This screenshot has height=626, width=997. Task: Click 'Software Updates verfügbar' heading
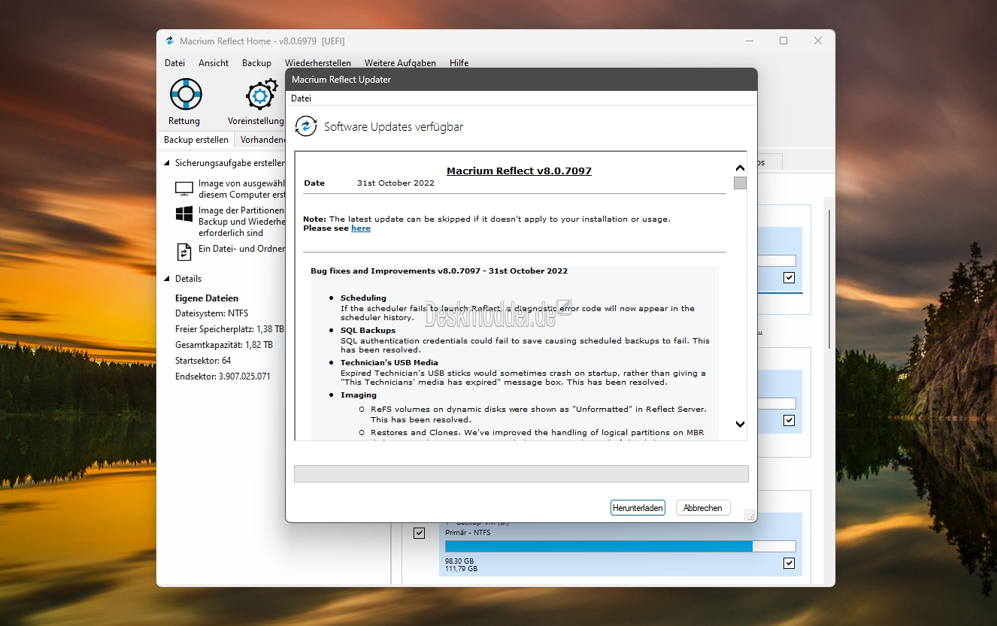[393, 126]
